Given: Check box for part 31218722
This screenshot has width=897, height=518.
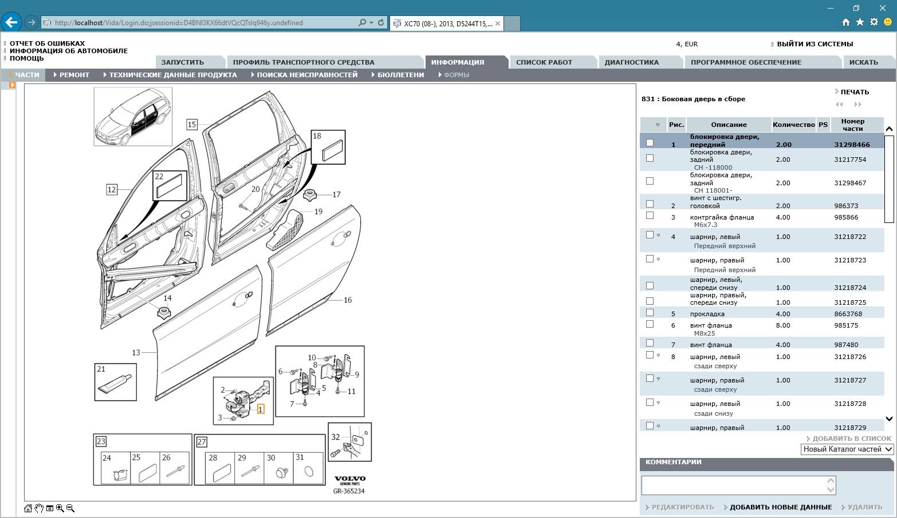Looking at the screenshot, I should coord(650,234).
